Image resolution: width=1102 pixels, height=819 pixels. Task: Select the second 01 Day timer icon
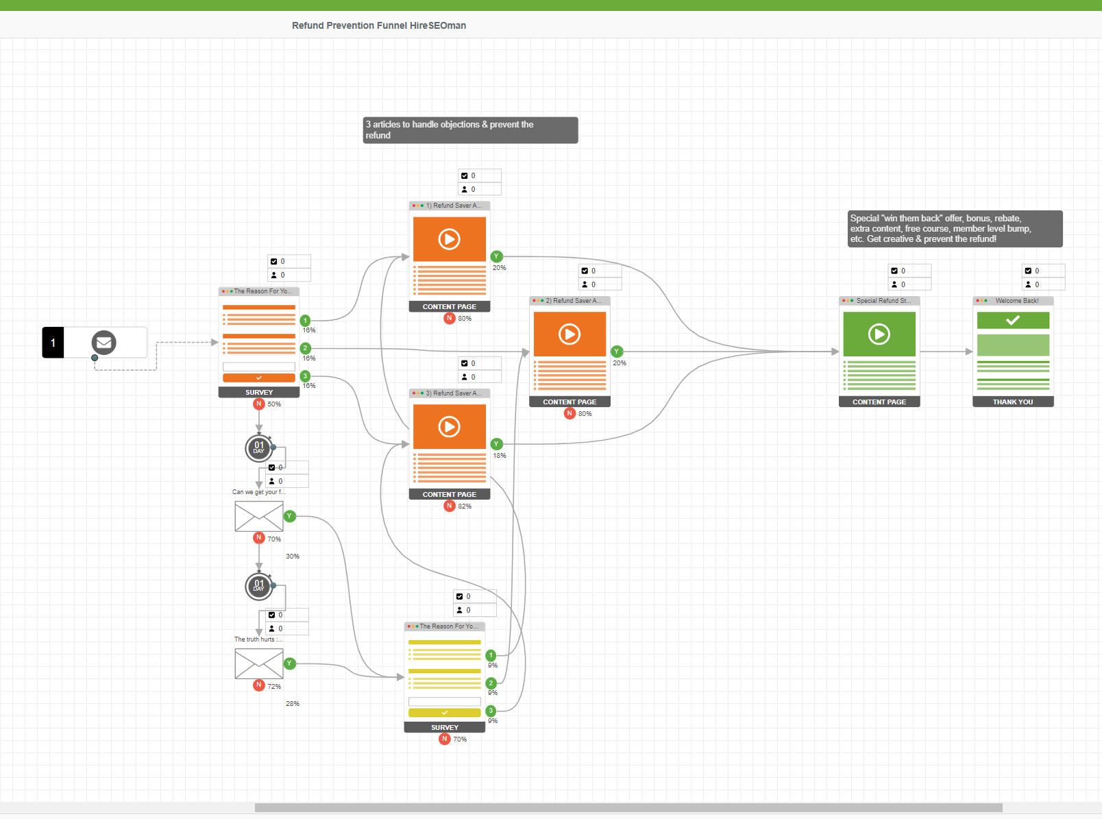(258, 587)
